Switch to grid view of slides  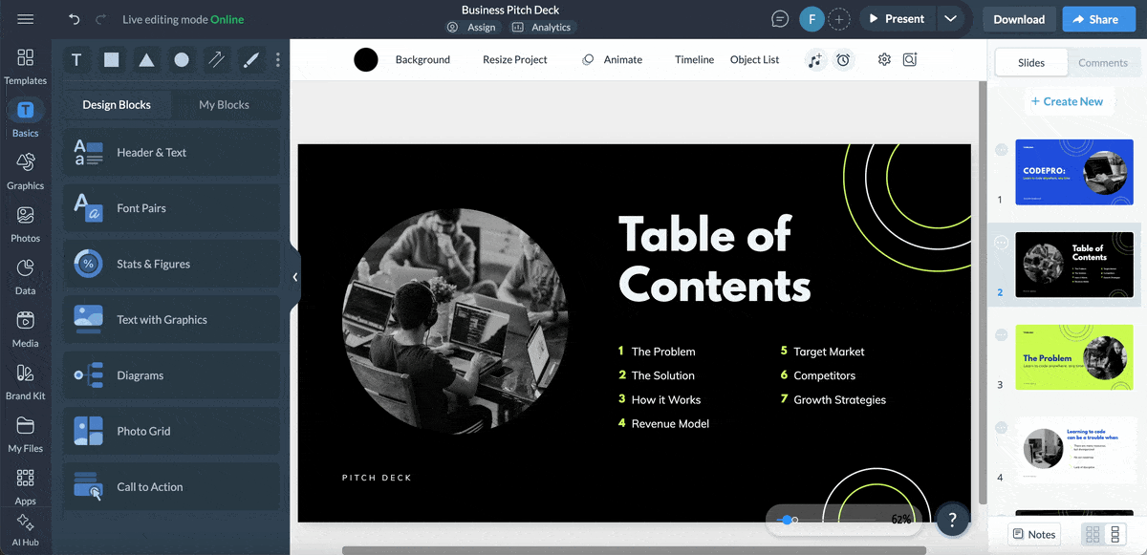1093,534
